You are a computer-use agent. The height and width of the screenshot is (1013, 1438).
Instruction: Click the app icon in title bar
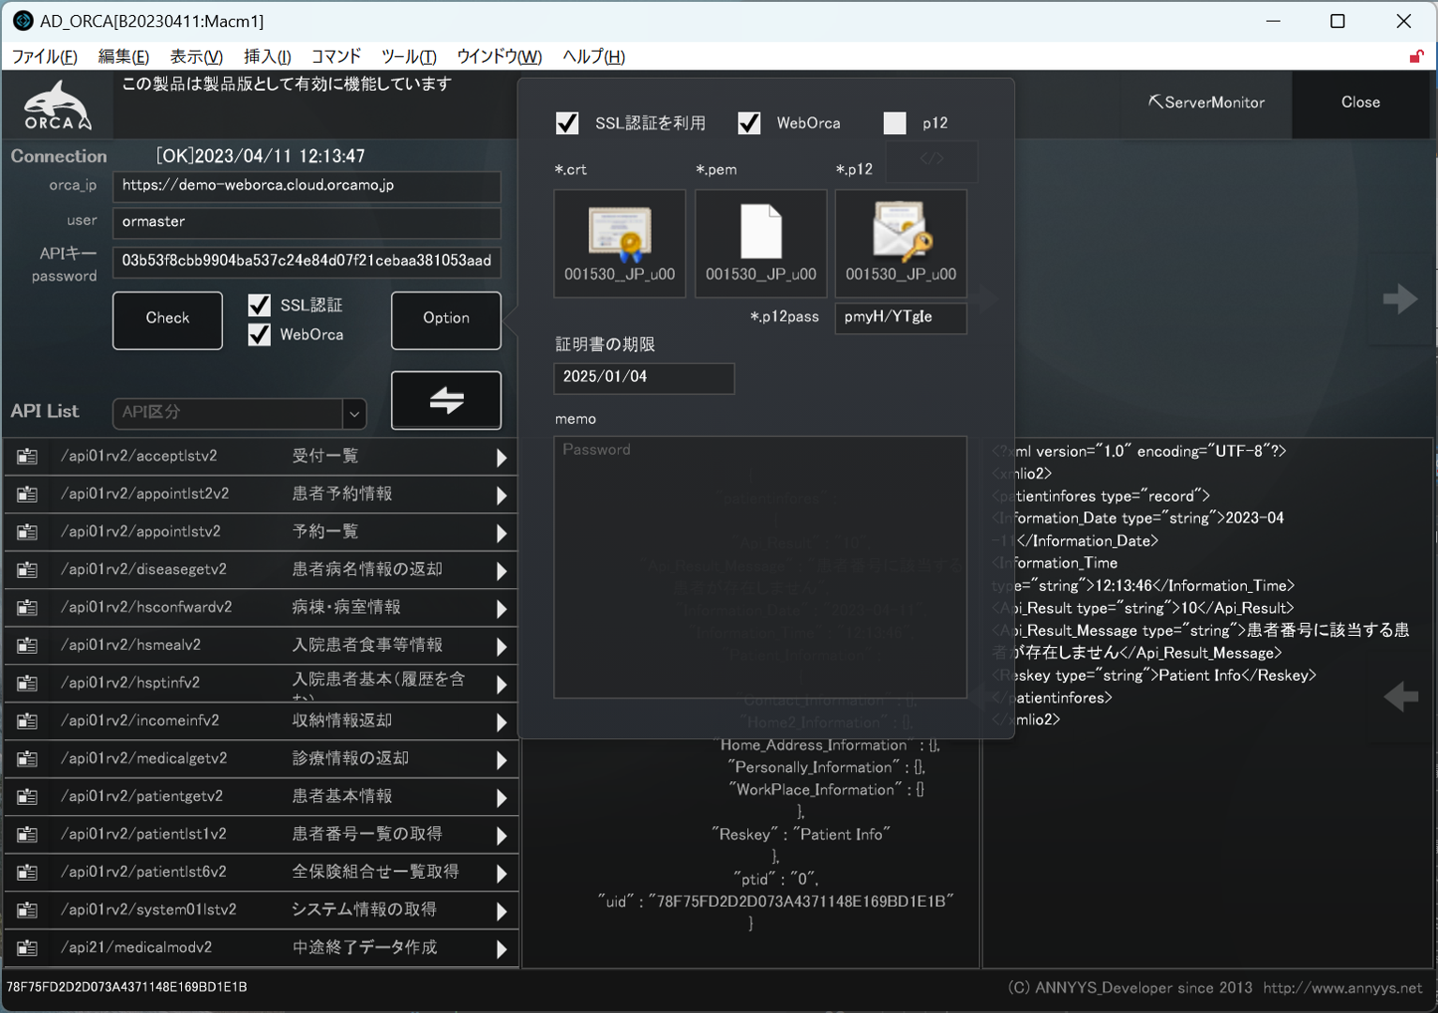click(x=22, y=21)
